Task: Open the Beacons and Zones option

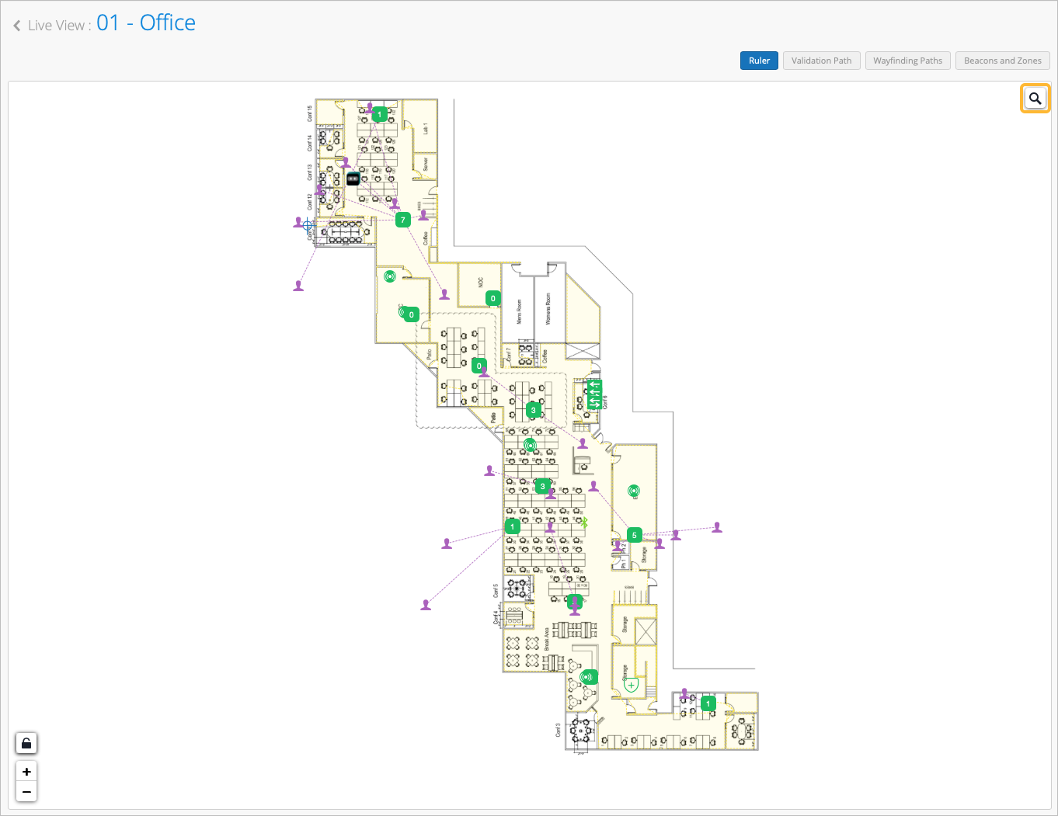Action: tap(1002, 61)
